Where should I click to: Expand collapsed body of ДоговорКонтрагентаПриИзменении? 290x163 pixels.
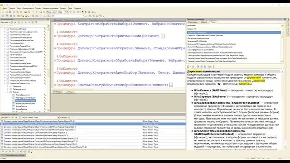coord(163,36)
